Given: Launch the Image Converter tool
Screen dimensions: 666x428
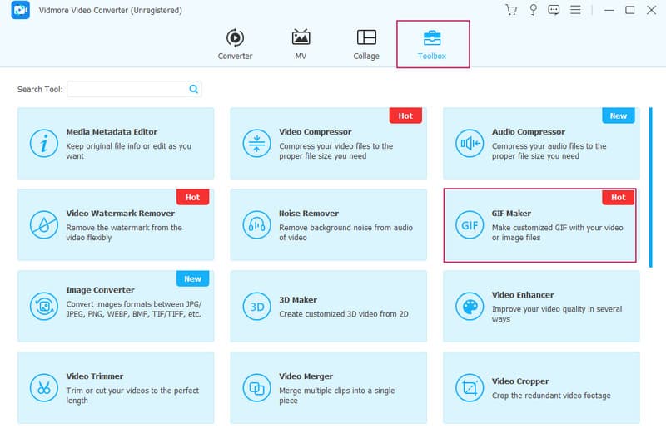Looking at the screenshot, I should (116, 306).
